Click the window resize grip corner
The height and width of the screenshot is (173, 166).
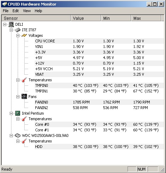[x=162, y=170]
